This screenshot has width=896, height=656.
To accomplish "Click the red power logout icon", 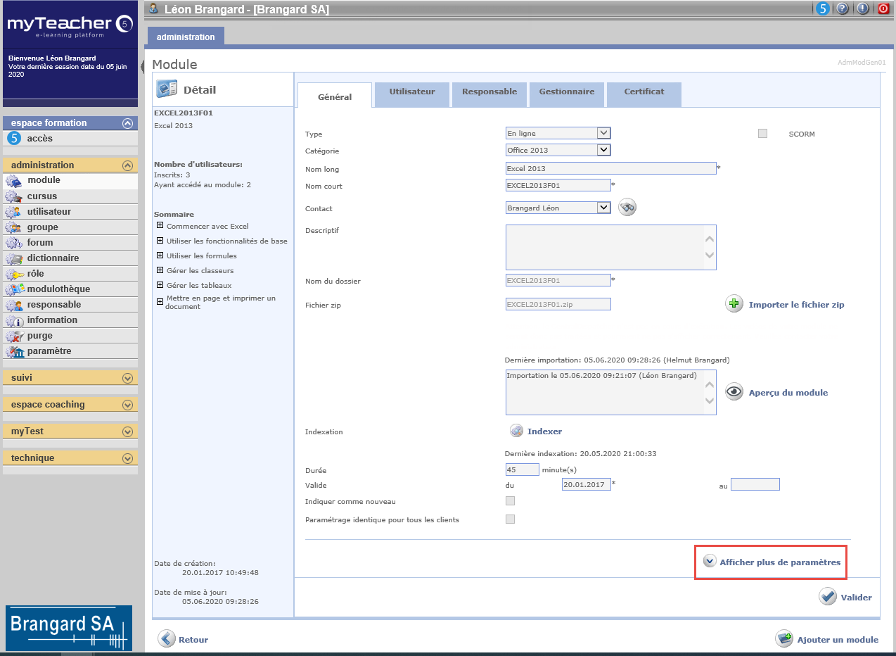I will pyautogui.click(x=883, y=9).
